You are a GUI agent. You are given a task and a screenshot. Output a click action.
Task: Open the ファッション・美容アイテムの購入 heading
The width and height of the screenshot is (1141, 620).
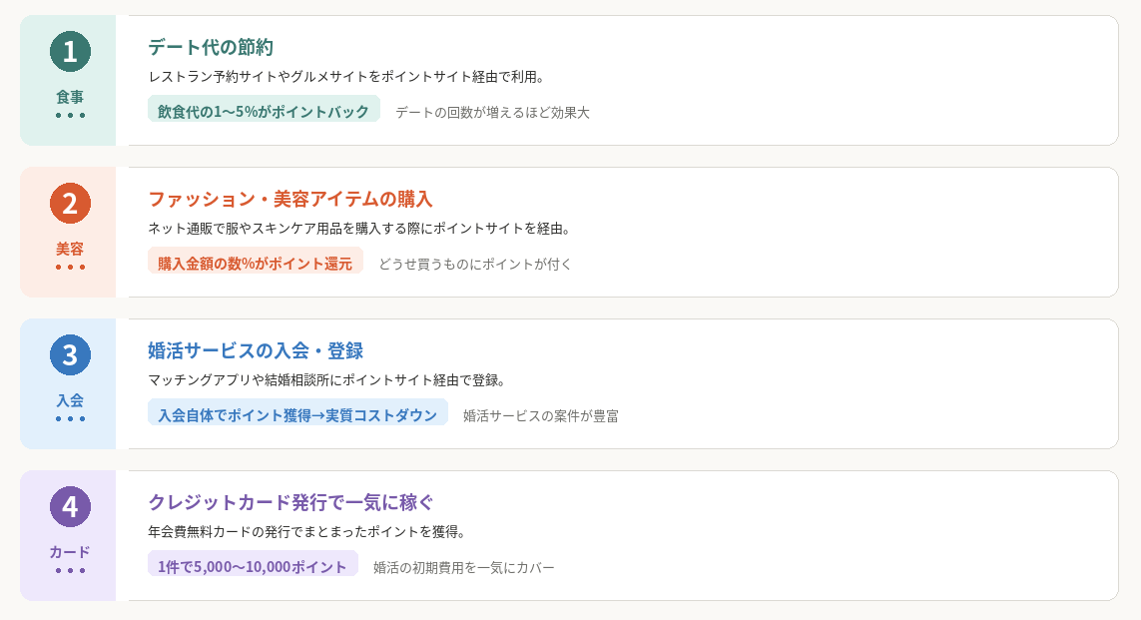(289, 199)
